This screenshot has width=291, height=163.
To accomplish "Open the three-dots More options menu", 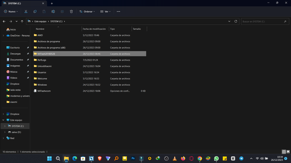I will tap(118, 12).
